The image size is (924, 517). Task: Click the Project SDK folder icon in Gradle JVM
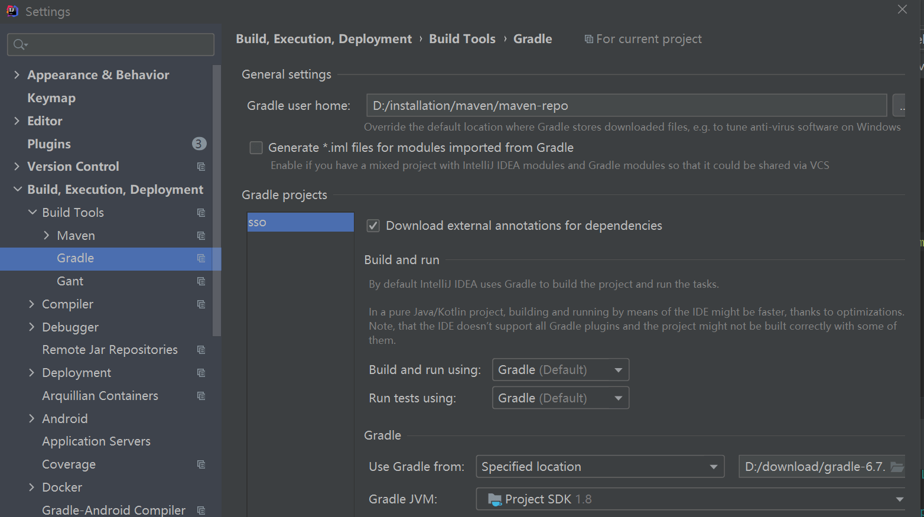(494, 499)
